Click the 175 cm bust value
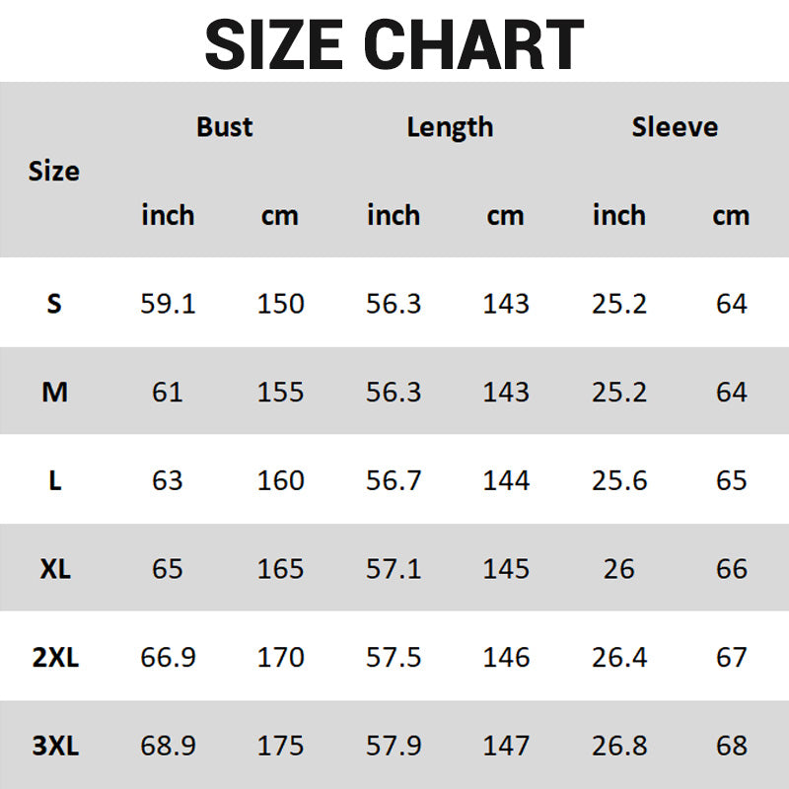 click(x=280, y=746)
